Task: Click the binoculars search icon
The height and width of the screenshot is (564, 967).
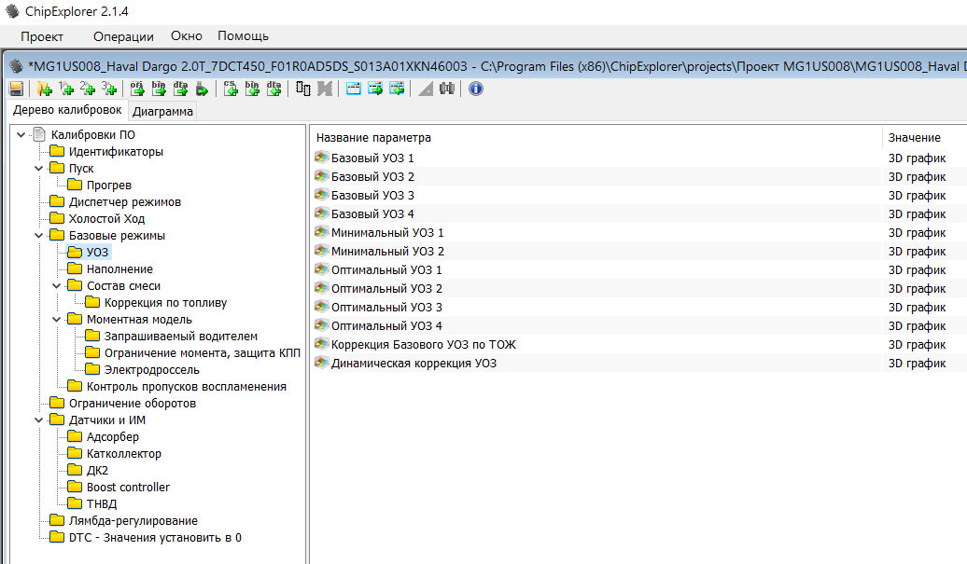Action: [x=446, y=89]
